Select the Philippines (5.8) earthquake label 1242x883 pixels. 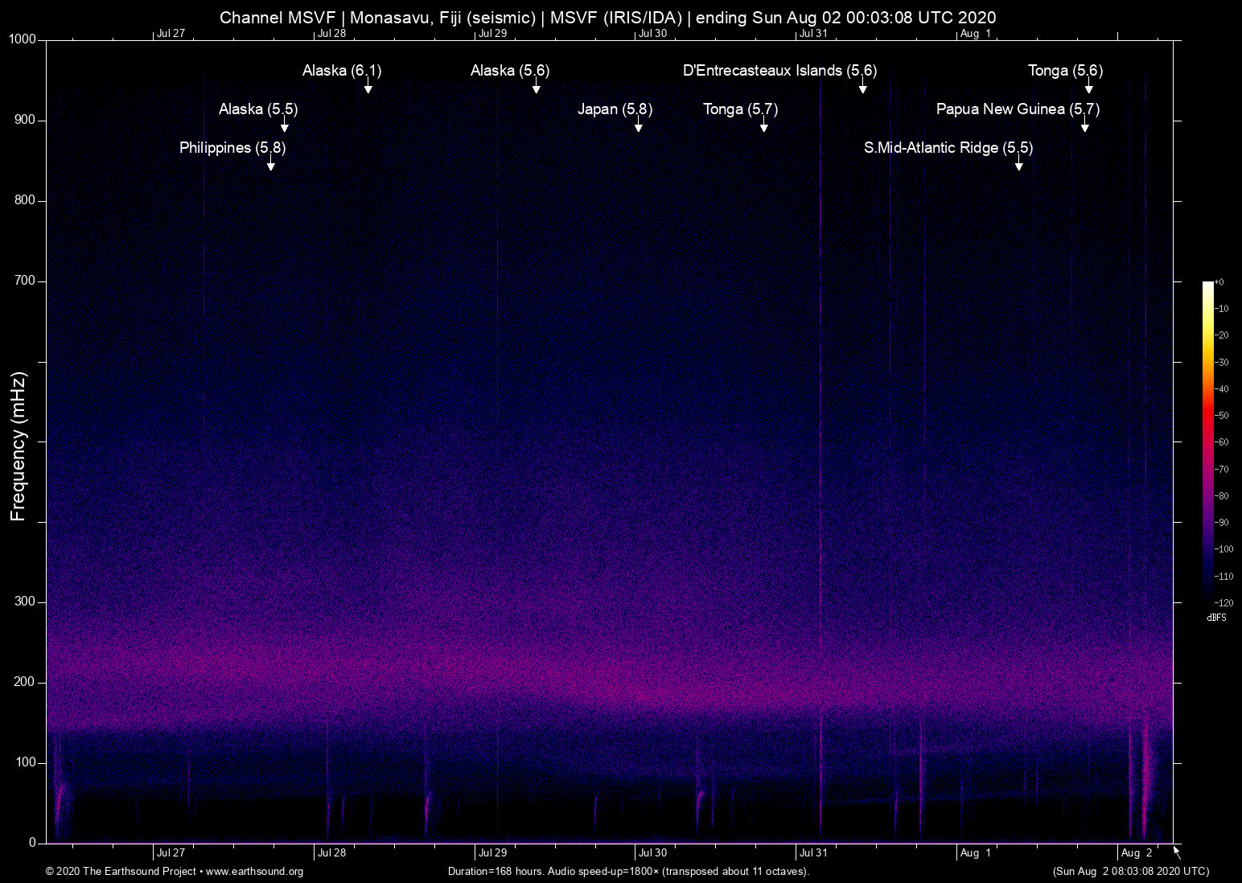pyautogui.click(x=232, y=148)
